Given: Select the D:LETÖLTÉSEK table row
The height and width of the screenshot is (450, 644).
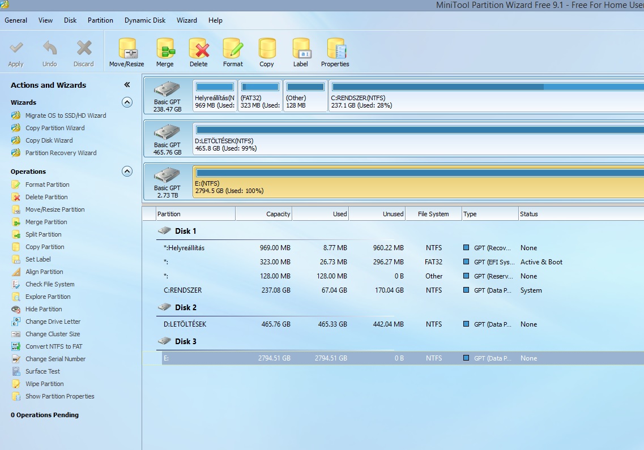Looking at the screenshot, I should 393,324.
